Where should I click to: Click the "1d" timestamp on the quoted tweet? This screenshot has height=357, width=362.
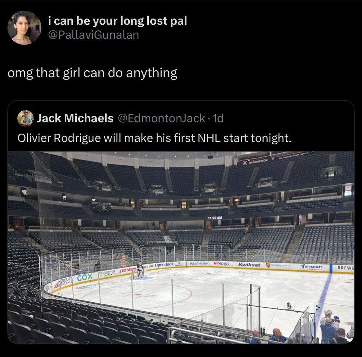(x=219, y=119)
